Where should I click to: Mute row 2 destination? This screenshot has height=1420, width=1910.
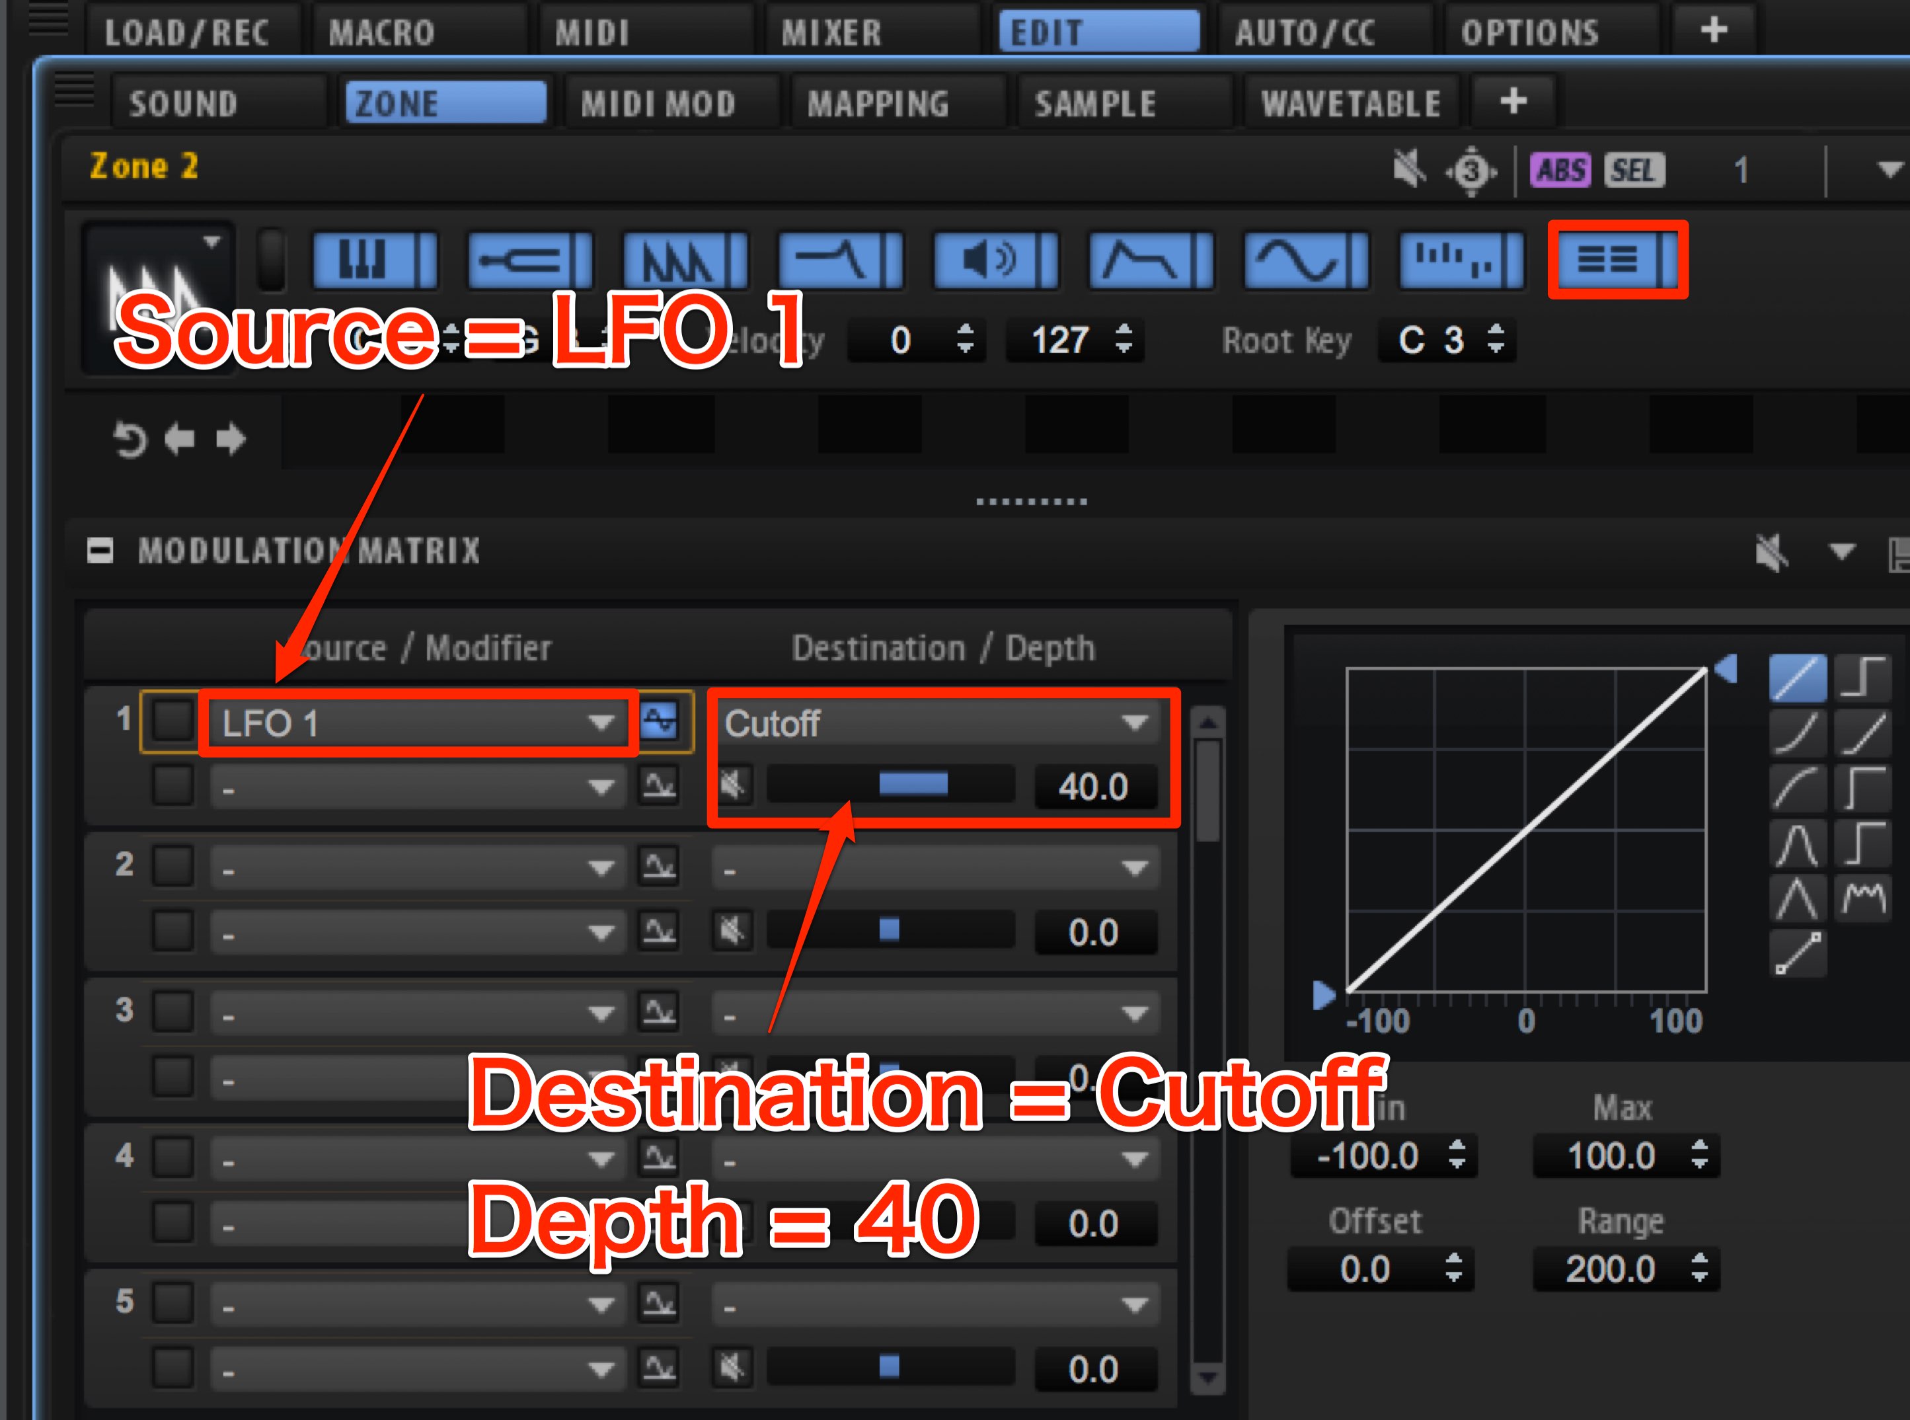click(x=732, y=931)
